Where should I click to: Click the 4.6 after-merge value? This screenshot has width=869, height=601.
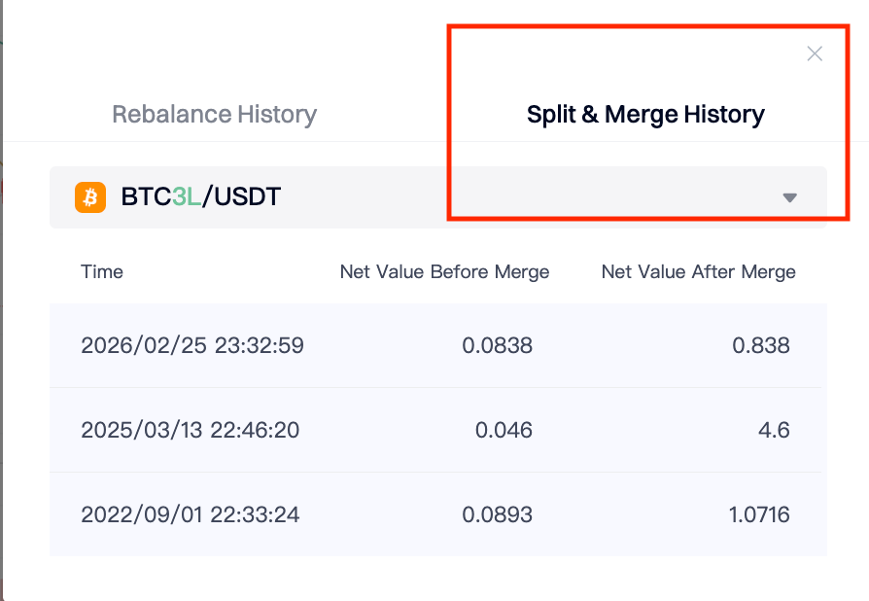[x=776, y=430]
